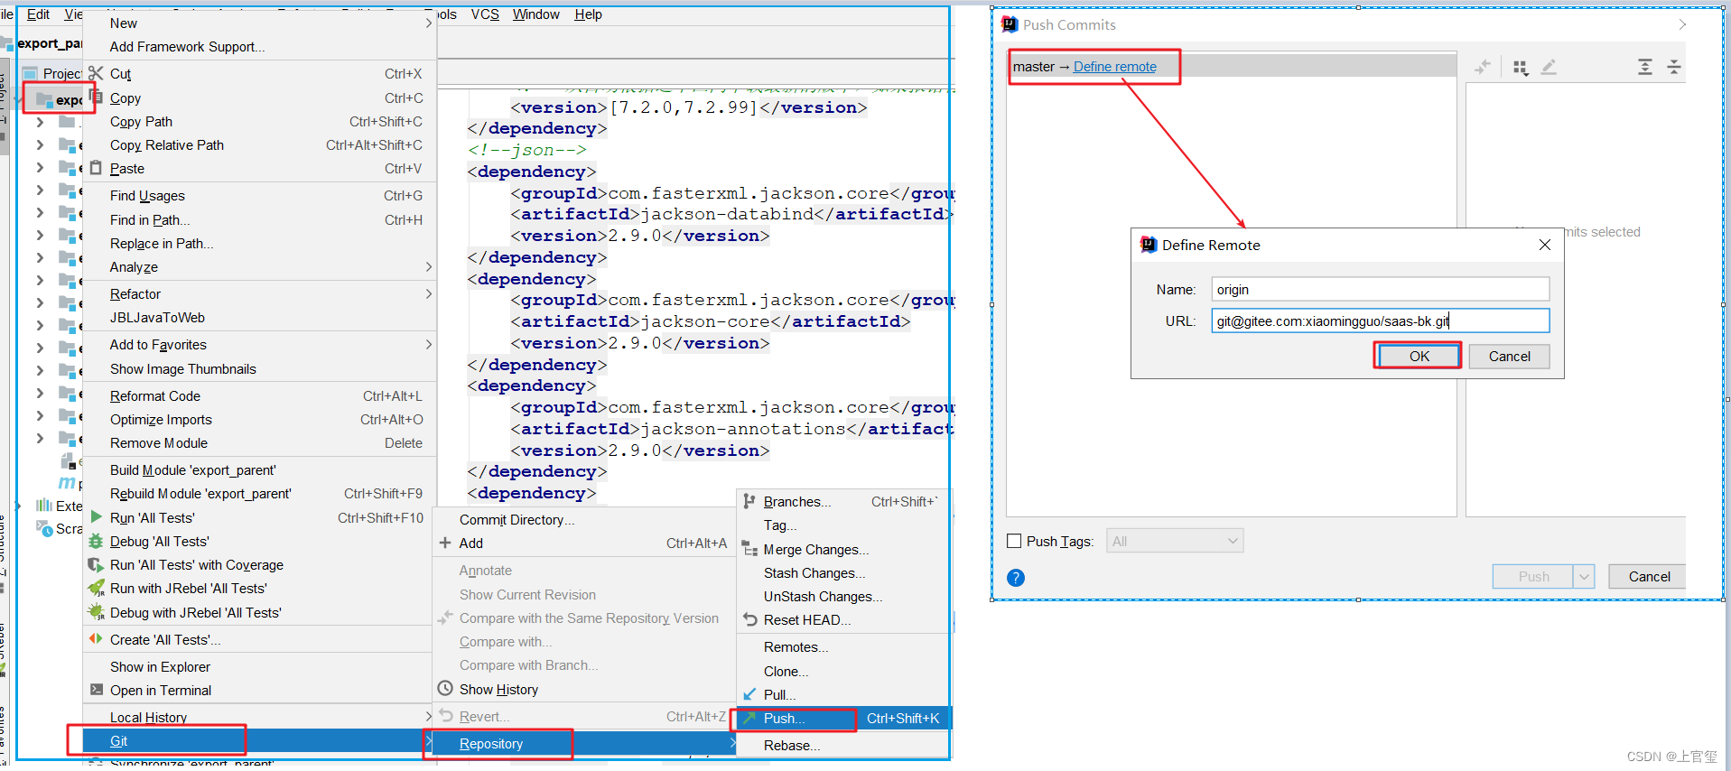The image size is (1731, 771).
Task: Click the remote URL input field
Action: tap(1380, 320)
